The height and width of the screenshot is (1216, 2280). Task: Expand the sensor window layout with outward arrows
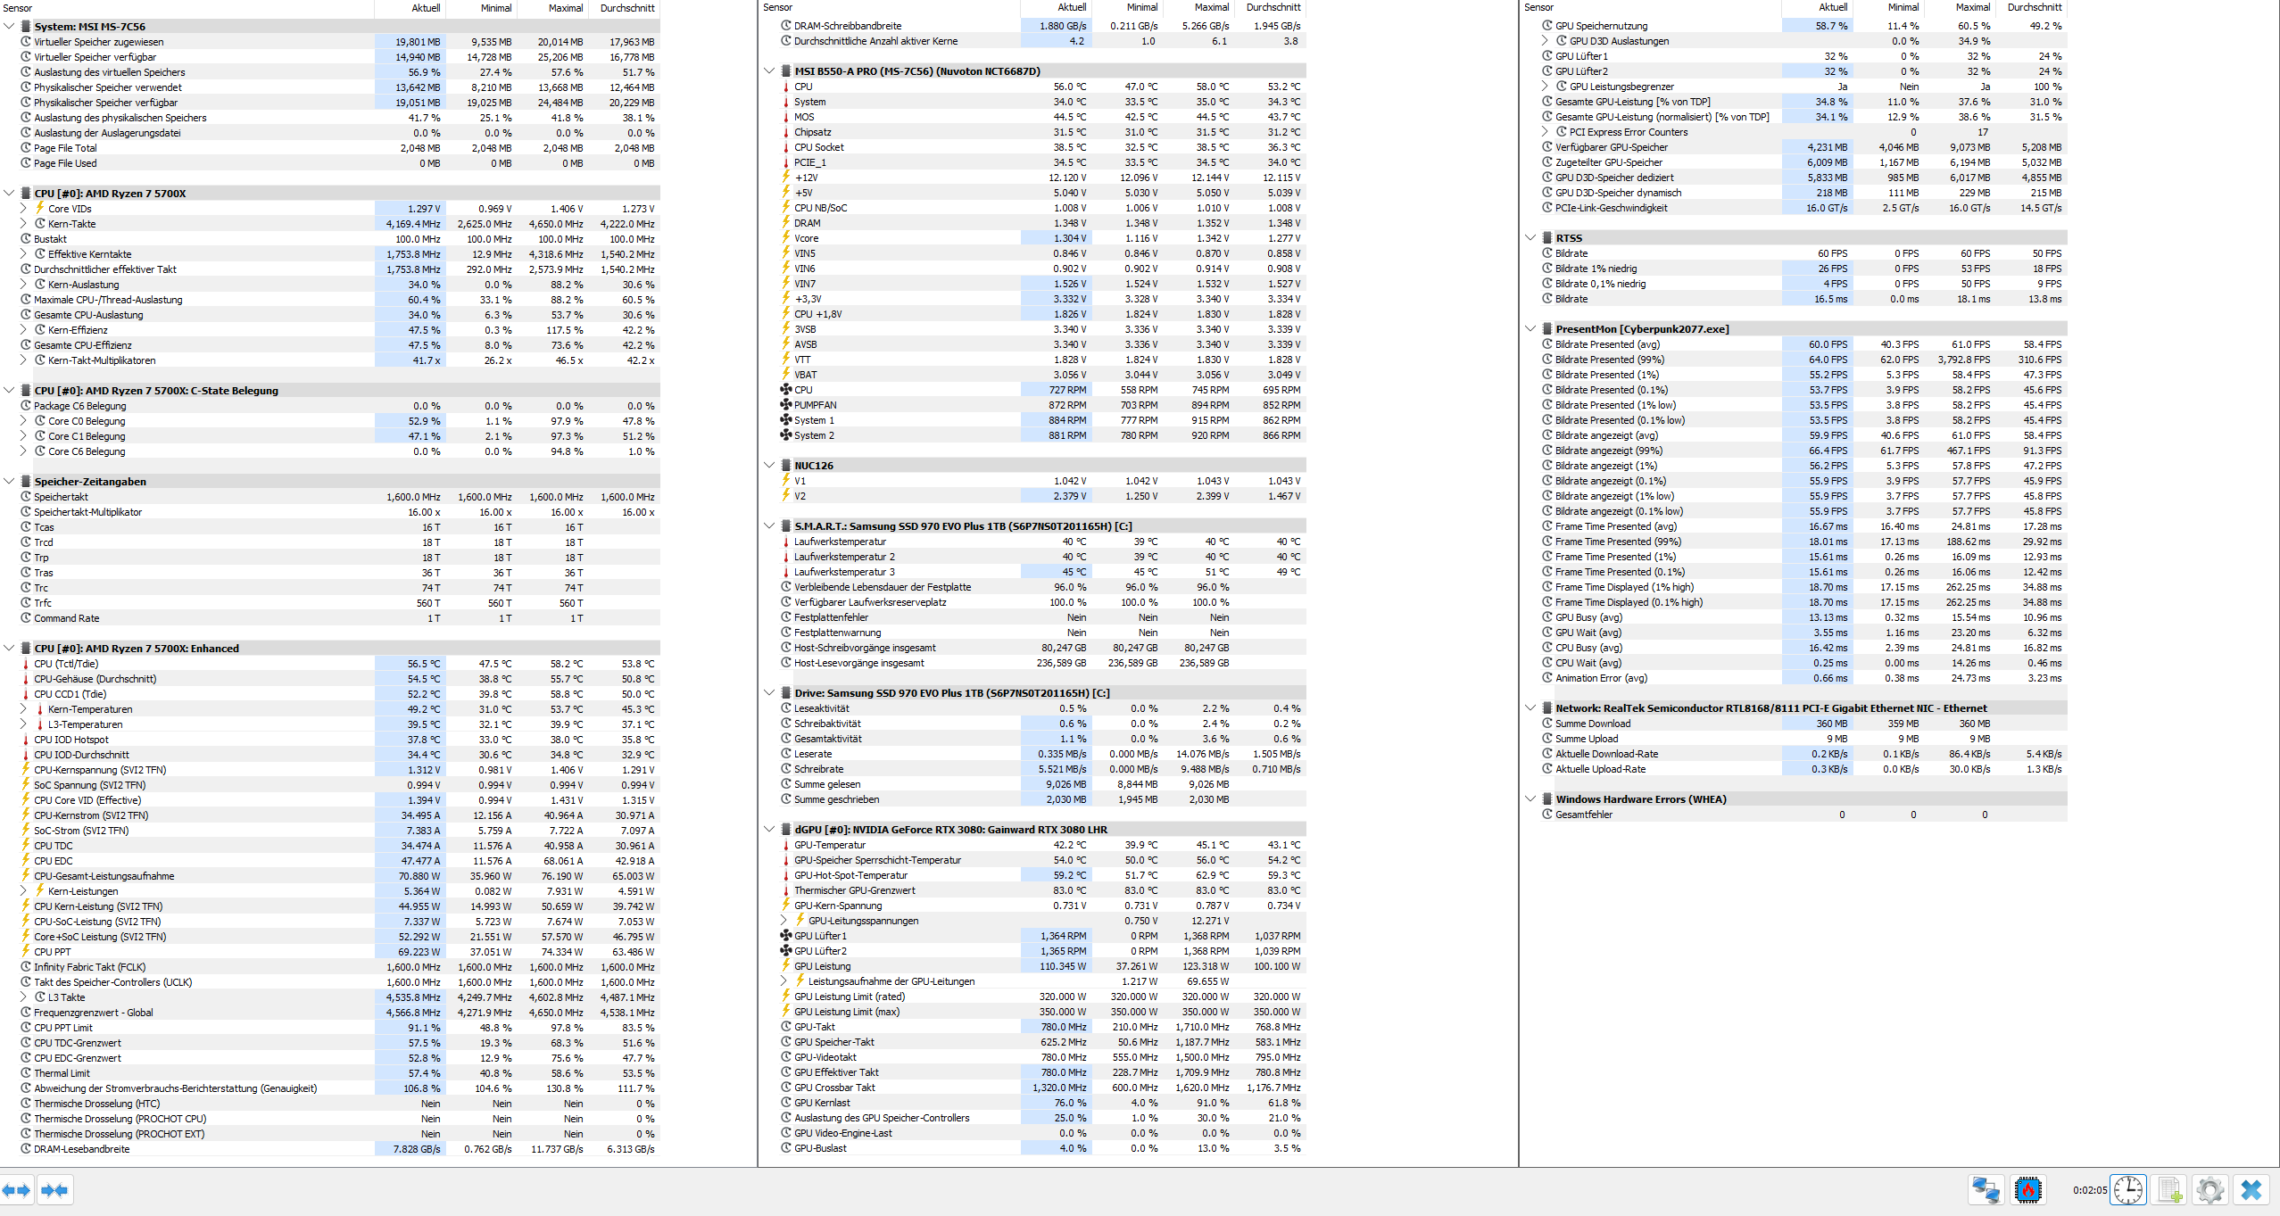click(x=17, y=1190)
